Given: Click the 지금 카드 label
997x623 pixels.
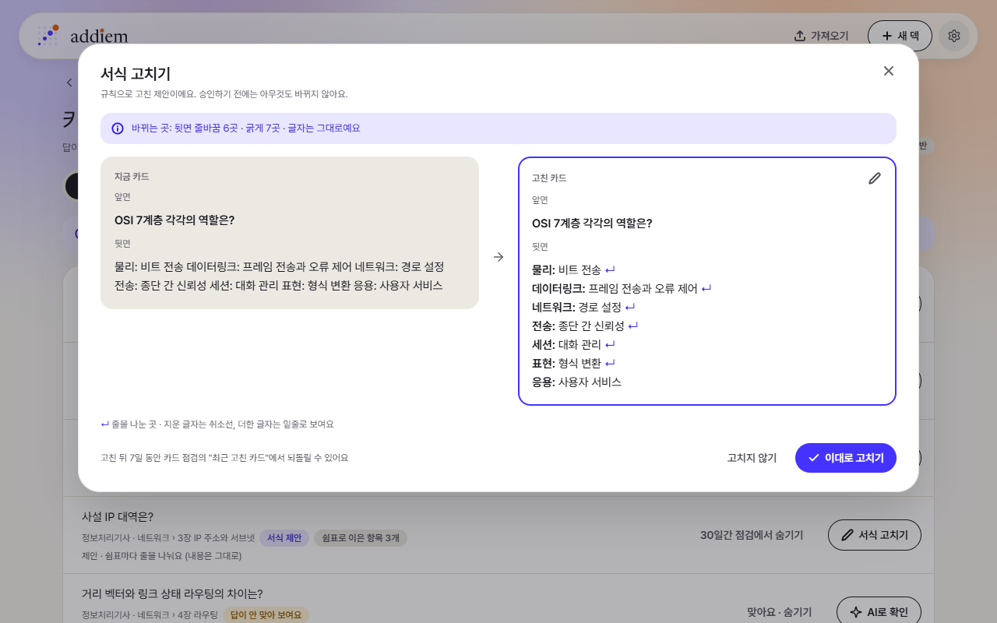Looking at the screenshot, I should [132, 177].
